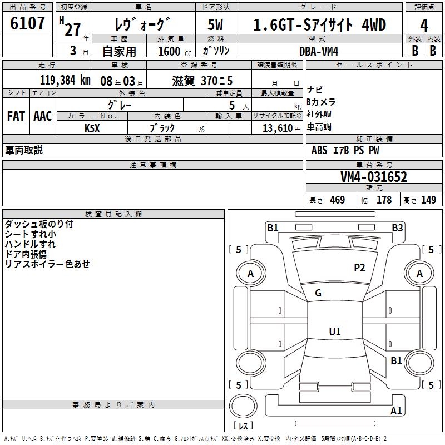Select the 検査員記入欄 header
This screenshot has width=445, height=445.
(x=113, y=214)
